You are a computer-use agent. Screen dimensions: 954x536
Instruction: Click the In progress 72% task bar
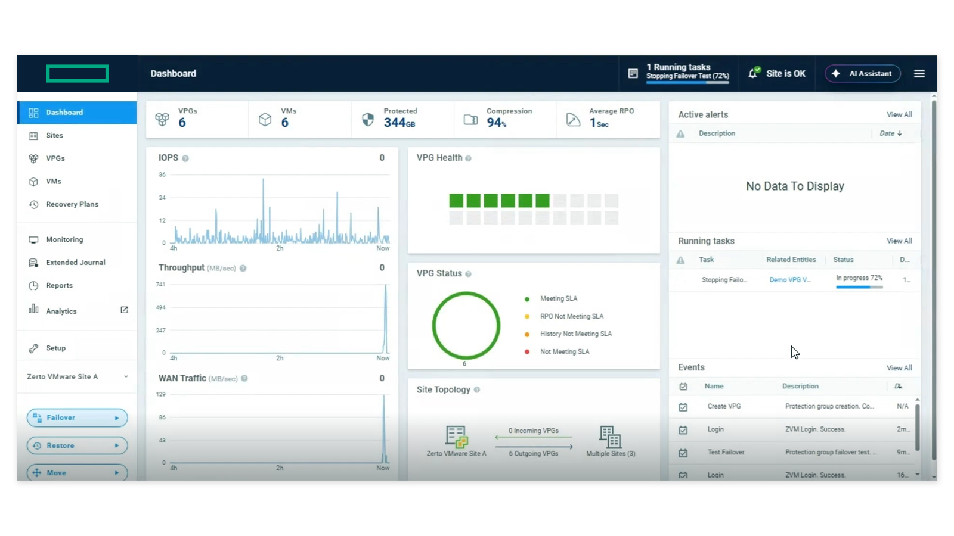click(859, 287)
